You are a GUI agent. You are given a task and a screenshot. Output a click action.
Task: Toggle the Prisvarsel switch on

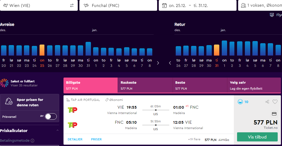tap(51, 116)
